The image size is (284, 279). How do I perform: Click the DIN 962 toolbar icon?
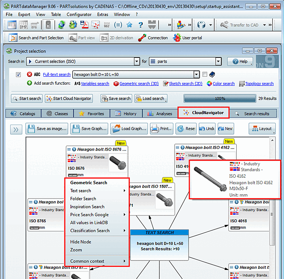click(107, 25)
